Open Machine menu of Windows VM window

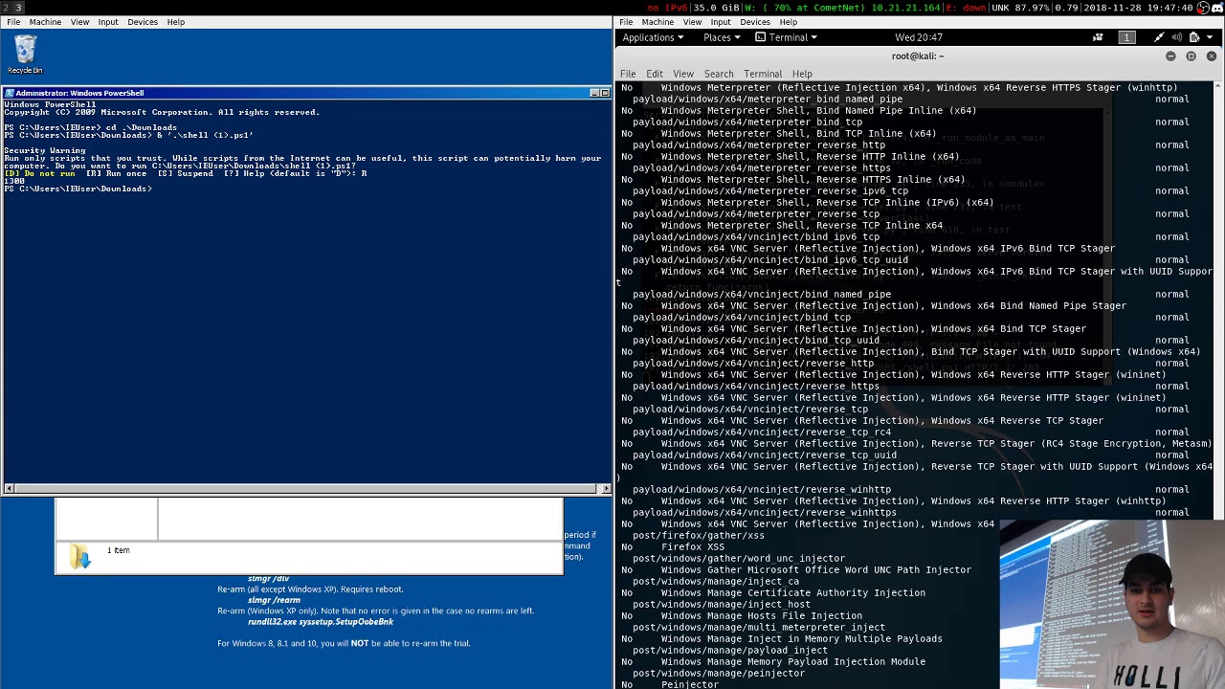(45, 21)
